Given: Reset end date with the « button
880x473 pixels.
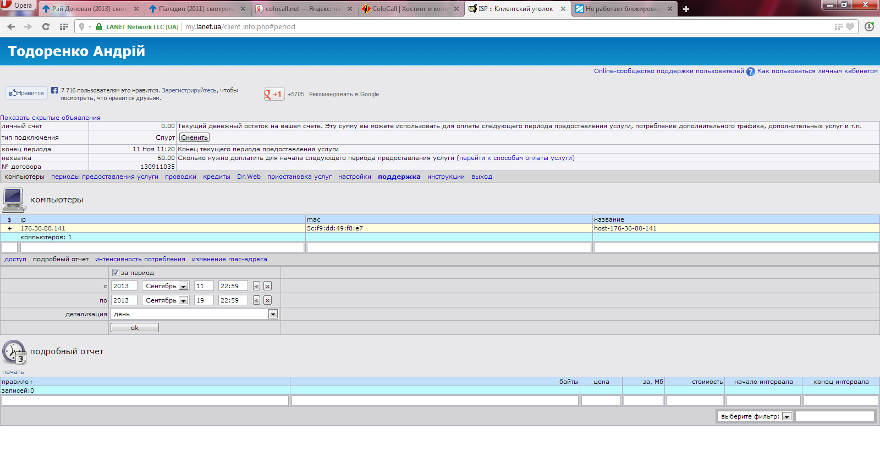Looking at the screenshot, I should (256, 300).
